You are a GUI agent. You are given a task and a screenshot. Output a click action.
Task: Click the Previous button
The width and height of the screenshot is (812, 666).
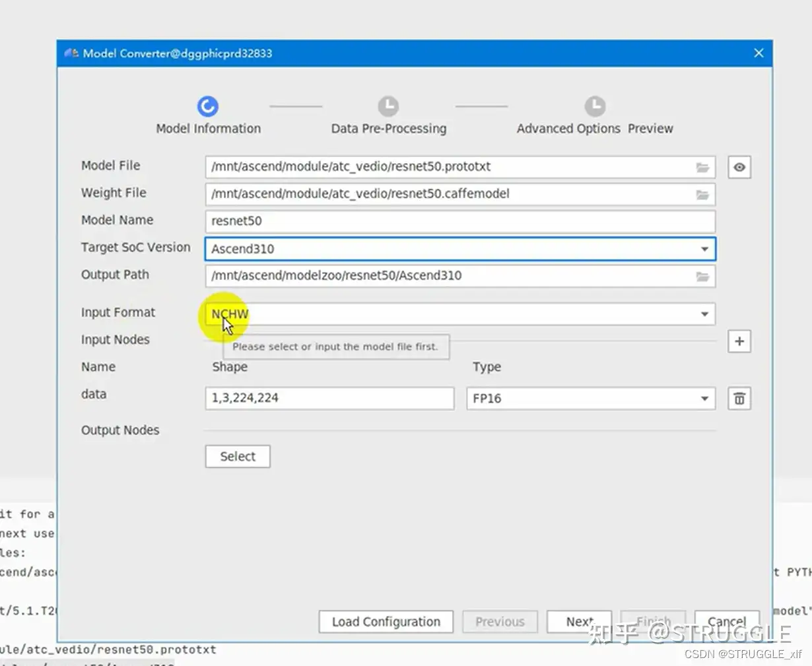(500, 622)
